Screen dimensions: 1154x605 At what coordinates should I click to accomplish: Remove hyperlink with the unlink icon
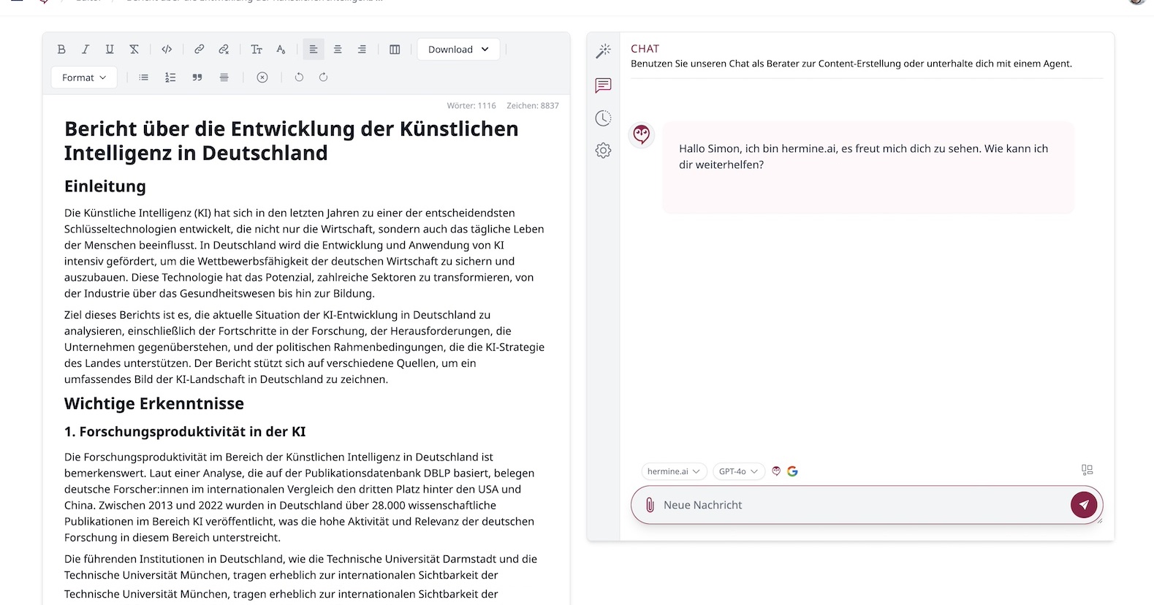(224, 49)
